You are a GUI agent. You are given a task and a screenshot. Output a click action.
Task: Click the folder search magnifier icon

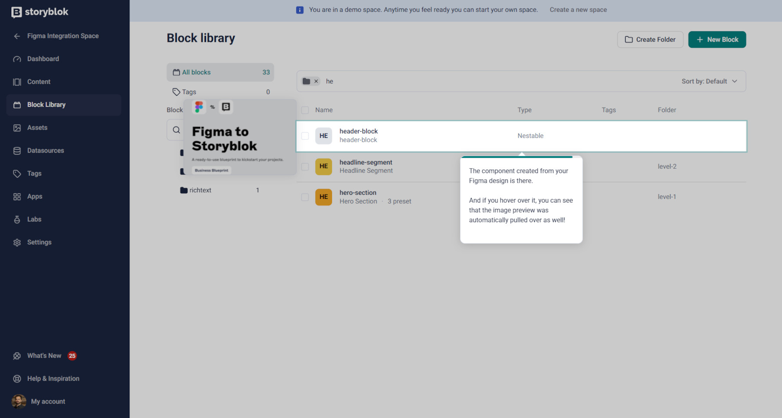176,130
